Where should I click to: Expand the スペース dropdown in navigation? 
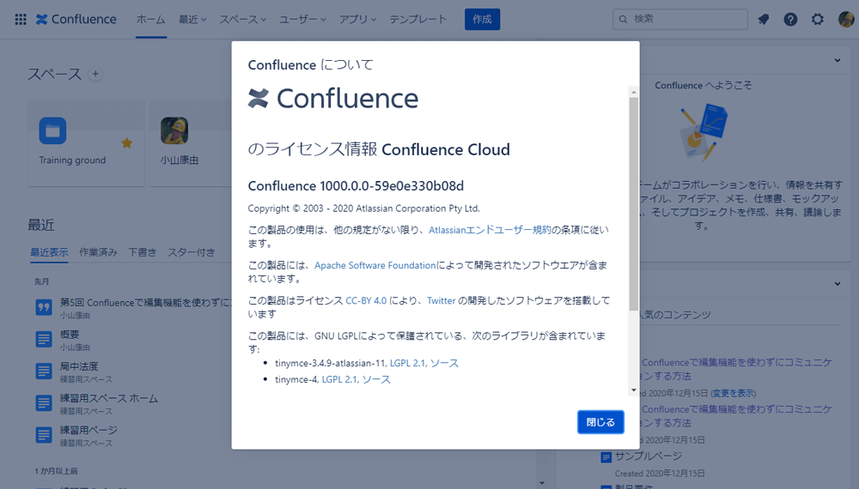tap(243, 19)
